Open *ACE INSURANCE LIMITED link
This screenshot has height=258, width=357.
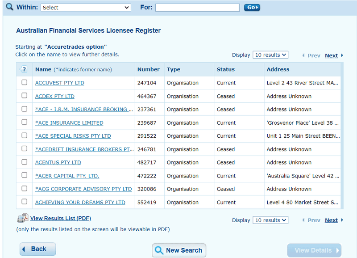[x=69, y=123]
